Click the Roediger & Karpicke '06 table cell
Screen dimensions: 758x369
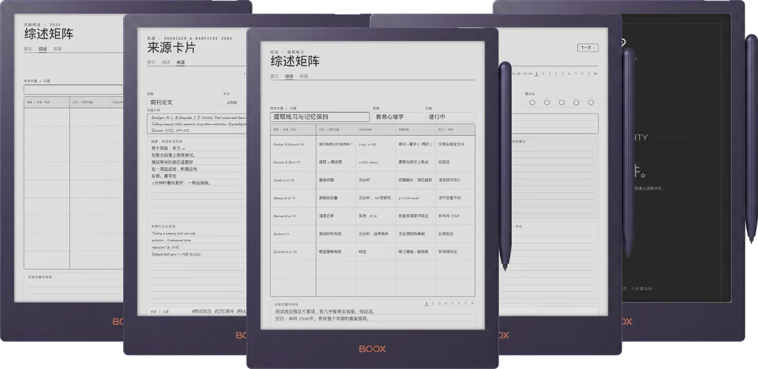(x=293, y=144)
